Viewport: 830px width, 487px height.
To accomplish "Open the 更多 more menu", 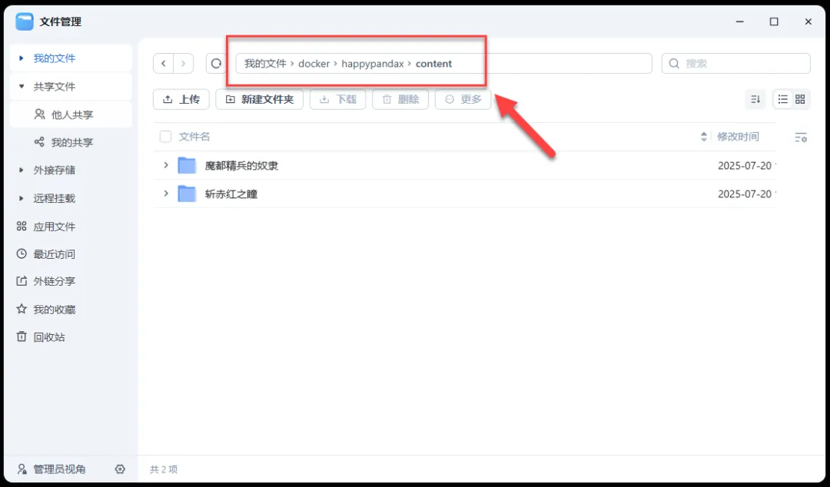I will [463, 99].
